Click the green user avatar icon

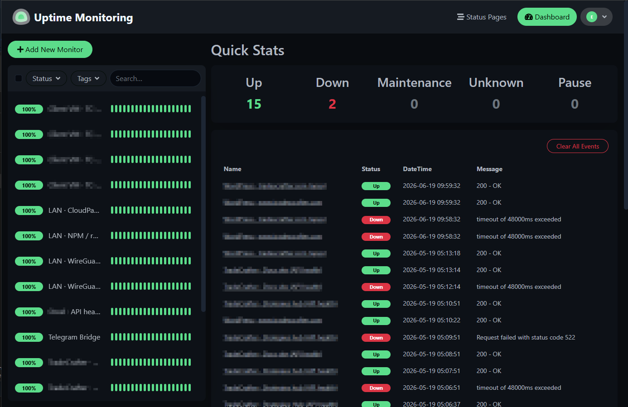[592, 17]
